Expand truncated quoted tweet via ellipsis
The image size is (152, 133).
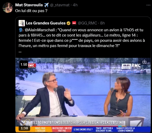20,52
